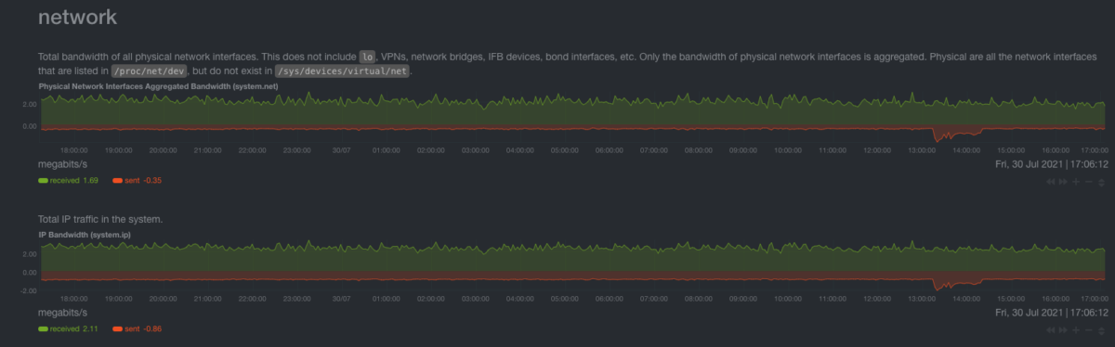Click 30/07 date marker on IP Bandwidth chart
Image resolution: width=1115 pixels, height=347 pixels.
point(341,299)
